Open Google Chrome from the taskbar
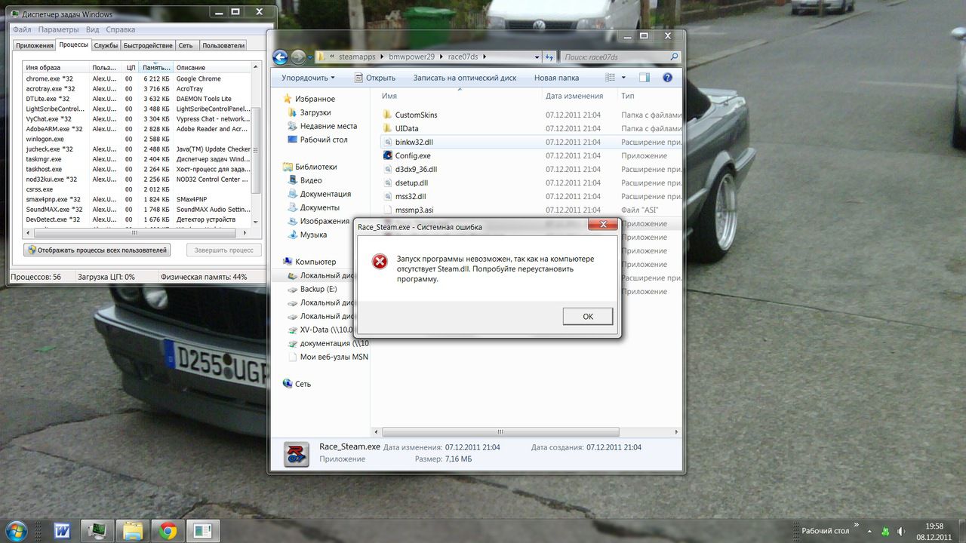 tap(168, 531)
